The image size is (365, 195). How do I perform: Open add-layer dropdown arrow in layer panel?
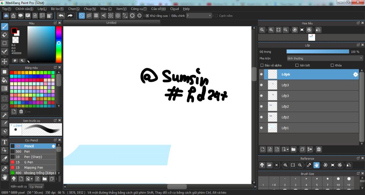click(x=288, y=149)
